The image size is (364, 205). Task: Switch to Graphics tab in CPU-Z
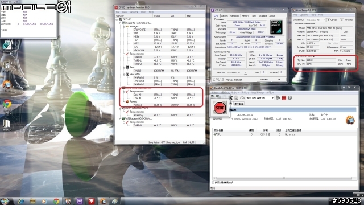tap(263, 15)
